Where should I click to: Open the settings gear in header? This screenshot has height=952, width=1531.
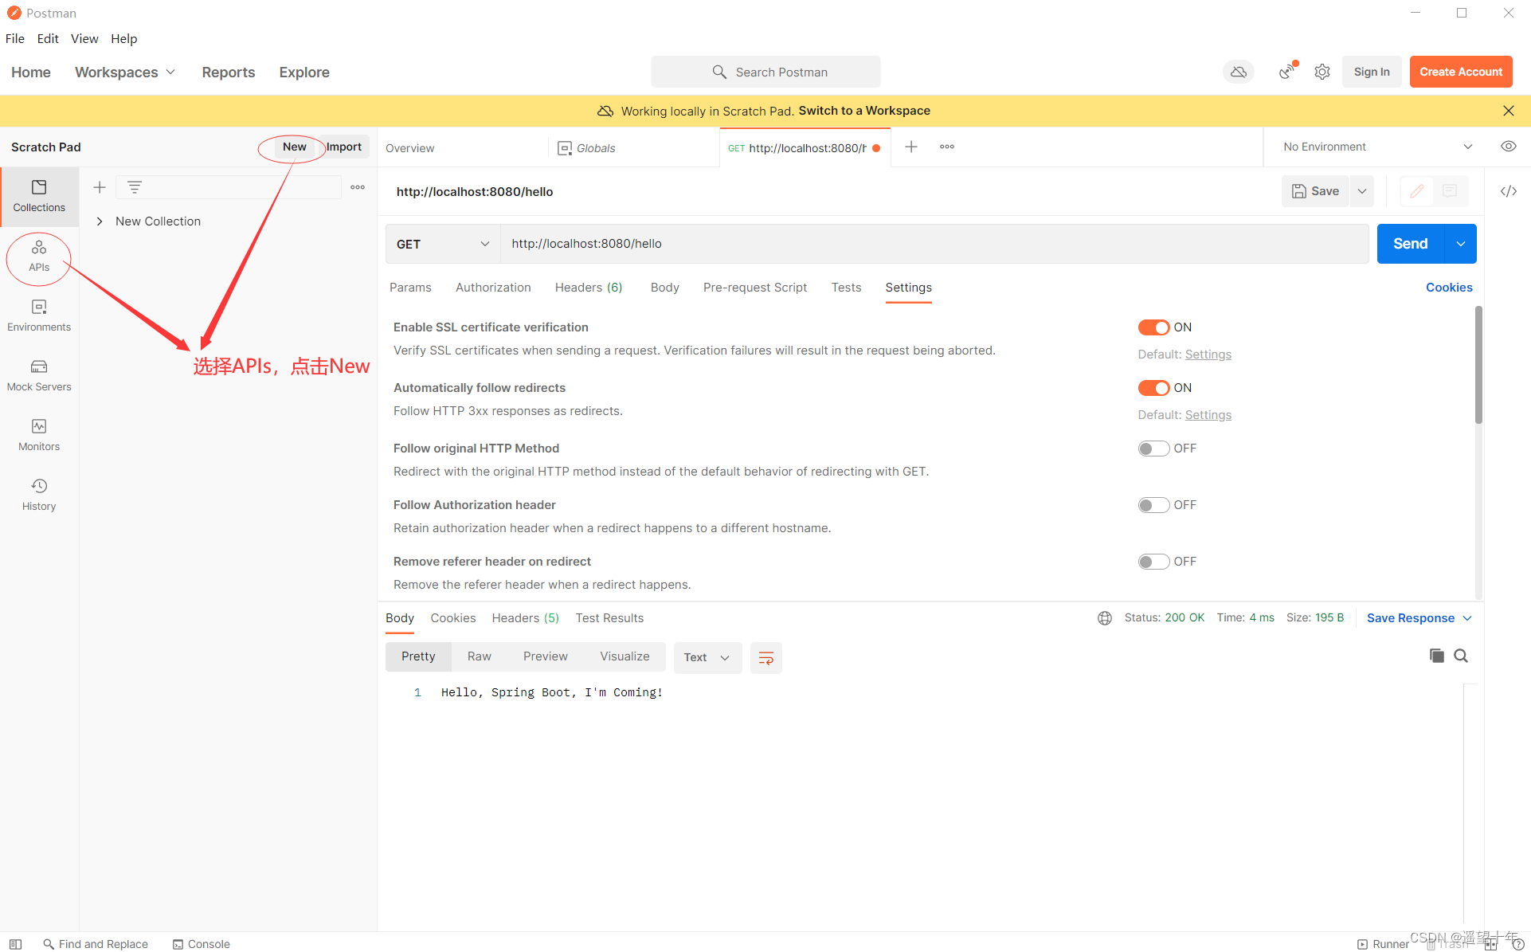(1322, 72)
